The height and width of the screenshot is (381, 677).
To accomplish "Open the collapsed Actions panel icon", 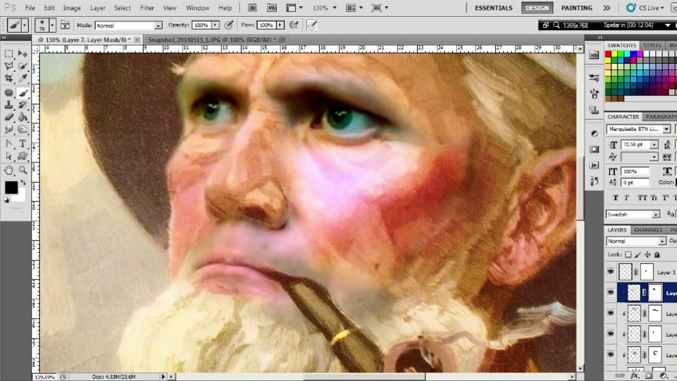I will tap(594, 165).
